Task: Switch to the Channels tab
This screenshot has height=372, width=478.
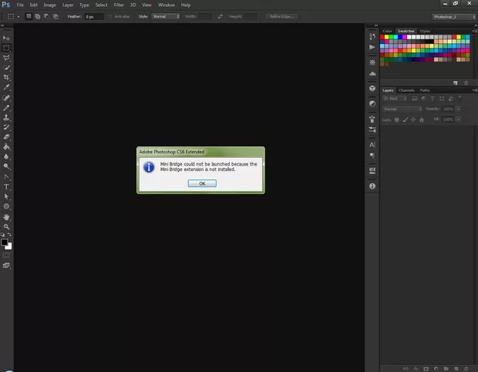Action: tap(406, 90)
